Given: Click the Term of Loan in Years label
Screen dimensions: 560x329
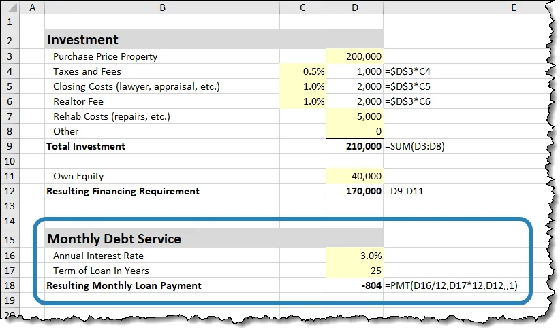Looking at the screenshot, I should tap(101, 271).
